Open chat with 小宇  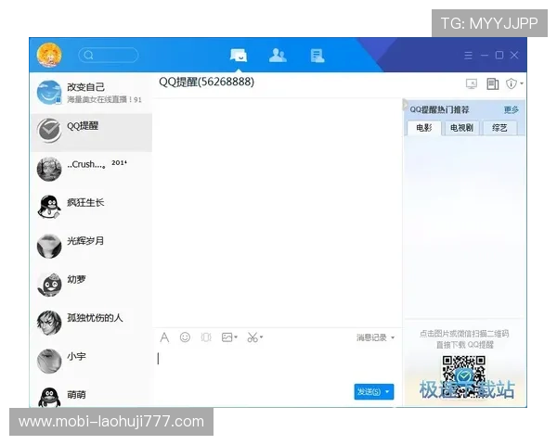[91, 361]
